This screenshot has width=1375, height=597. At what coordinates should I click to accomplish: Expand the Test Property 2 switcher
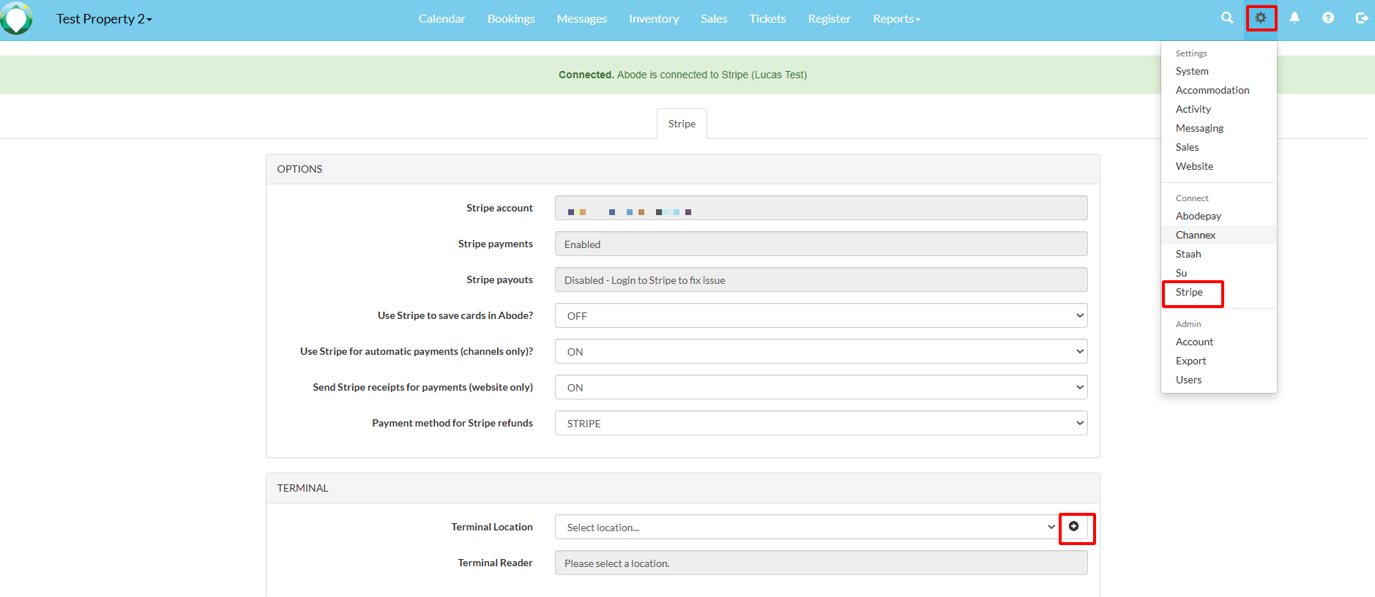104,19
